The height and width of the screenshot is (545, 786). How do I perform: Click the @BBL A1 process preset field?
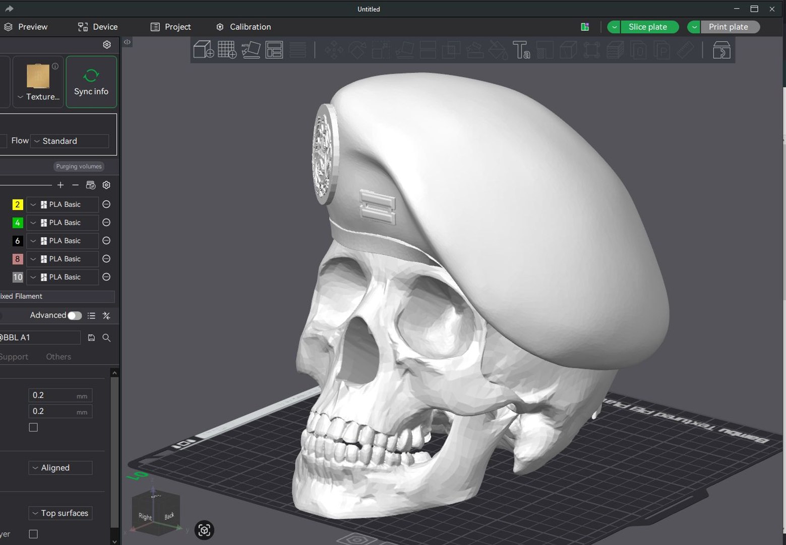39,338
